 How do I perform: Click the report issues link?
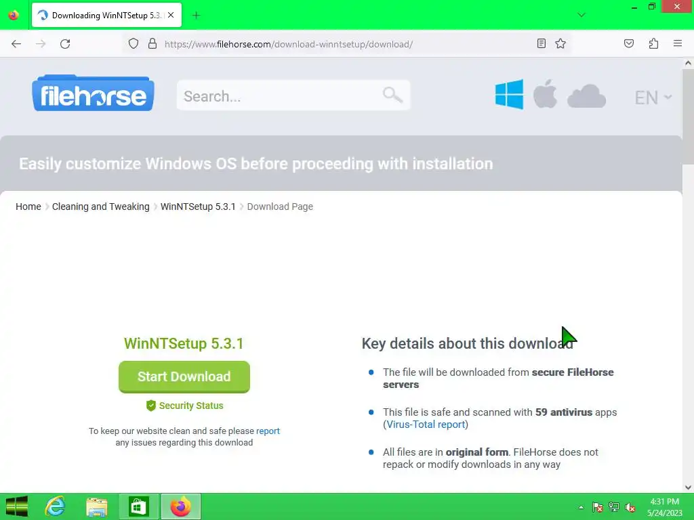point(268,431)
